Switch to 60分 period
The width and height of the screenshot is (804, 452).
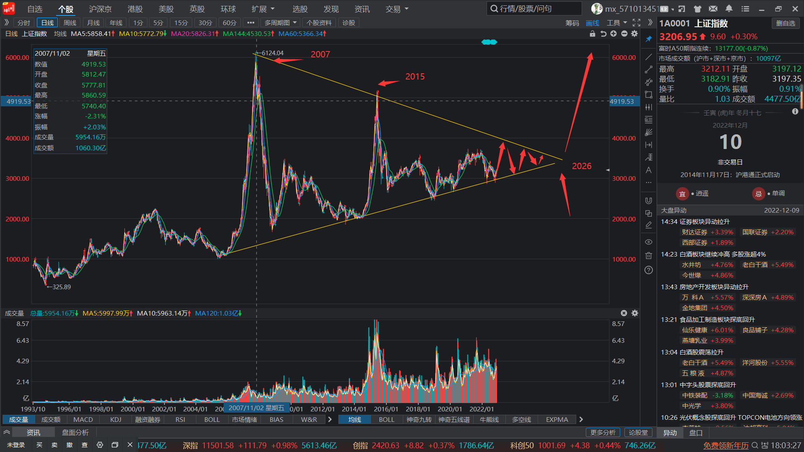click(229, 23)
